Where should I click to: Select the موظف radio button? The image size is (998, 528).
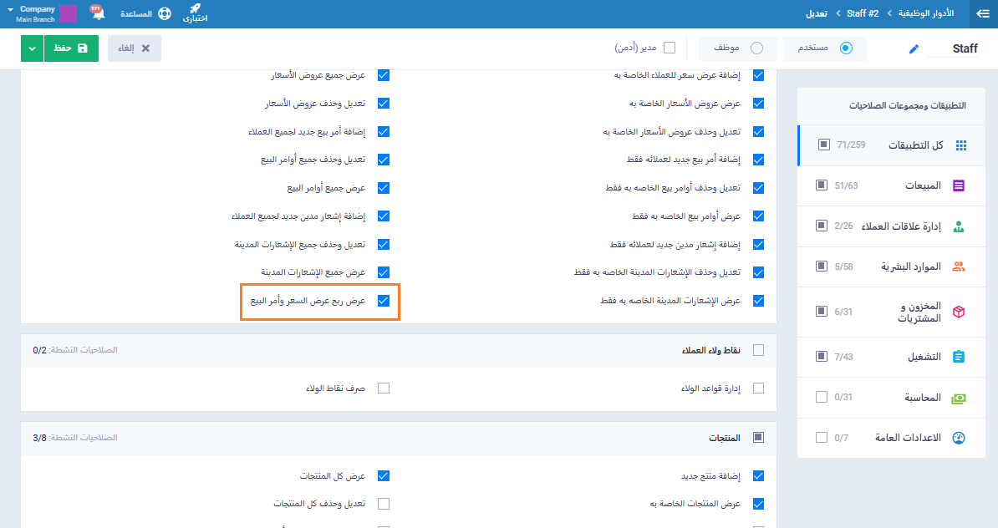[x=757, y=48]
